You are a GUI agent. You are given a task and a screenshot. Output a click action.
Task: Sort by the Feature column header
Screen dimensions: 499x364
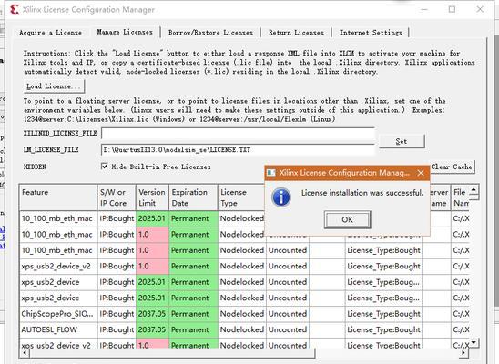click(58, 197)
